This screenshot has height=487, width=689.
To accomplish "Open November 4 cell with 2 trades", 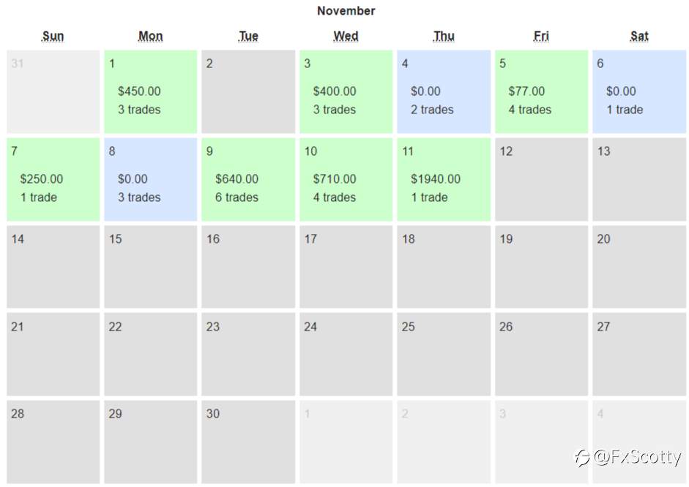I will pos(444,91).
